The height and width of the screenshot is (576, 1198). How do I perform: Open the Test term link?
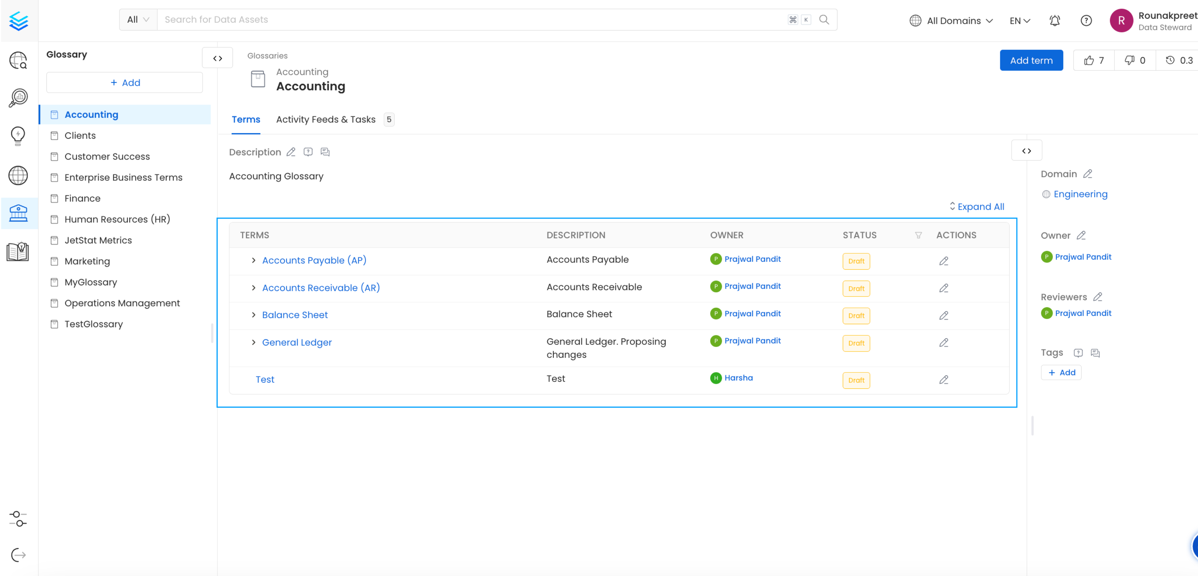pos(265,380)
